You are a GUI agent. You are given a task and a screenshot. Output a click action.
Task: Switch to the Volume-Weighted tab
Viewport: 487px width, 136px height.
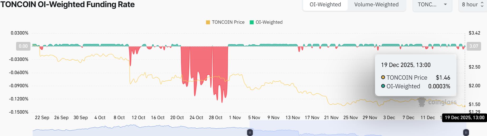tap(376, 5)
